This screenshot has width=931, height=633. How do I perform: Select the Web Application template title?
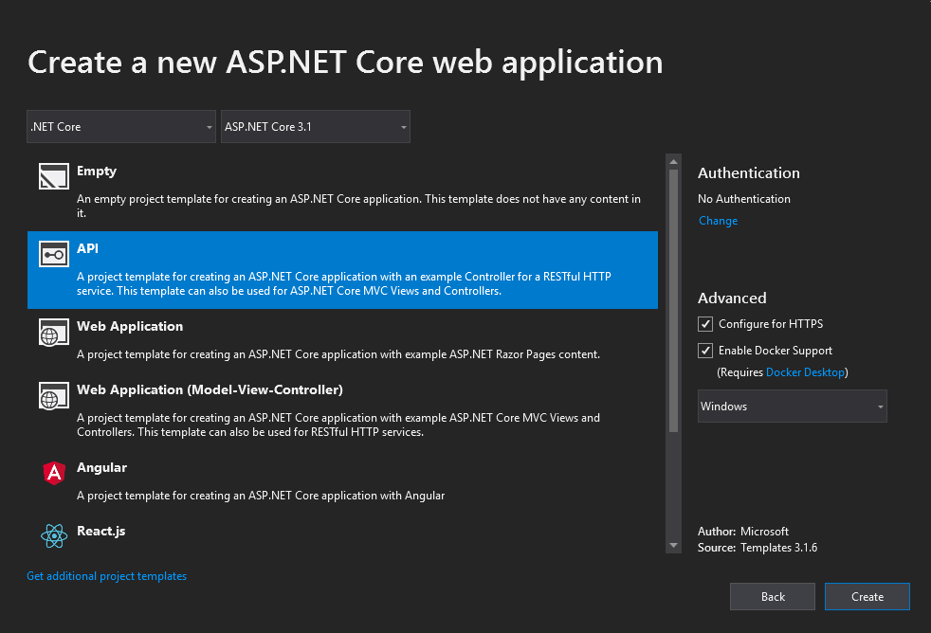point(130,326)
